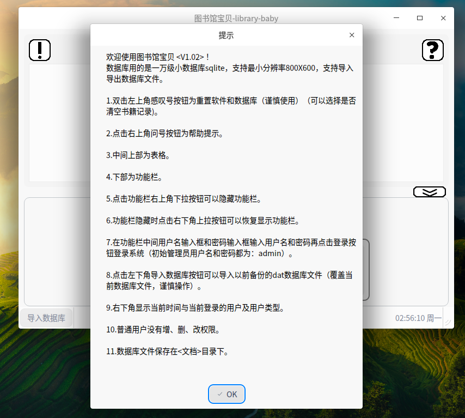Screen dimensions: 465x418
Task: Maximize the library-baby main window
Action: click(x=420, y=18)
